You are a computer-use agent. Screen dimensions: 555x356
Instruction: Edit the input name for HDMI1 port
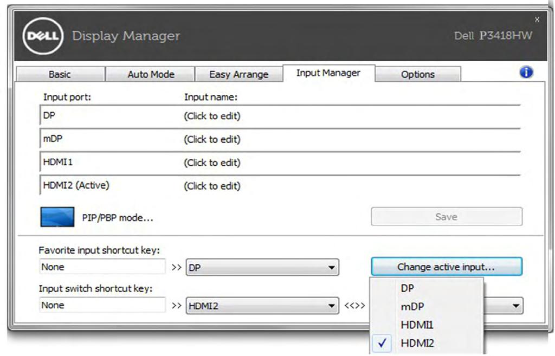point(212,163)
